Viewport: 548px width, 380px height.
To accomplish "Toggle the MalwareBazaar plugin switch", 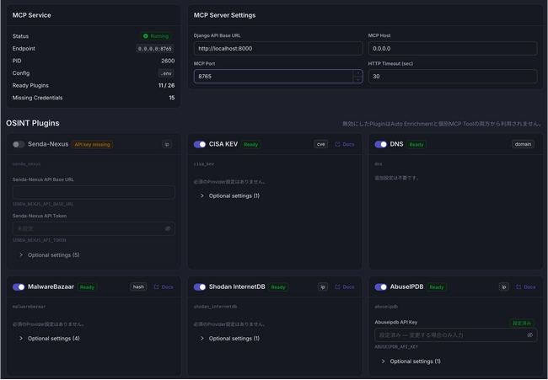I will pos(19,286).
